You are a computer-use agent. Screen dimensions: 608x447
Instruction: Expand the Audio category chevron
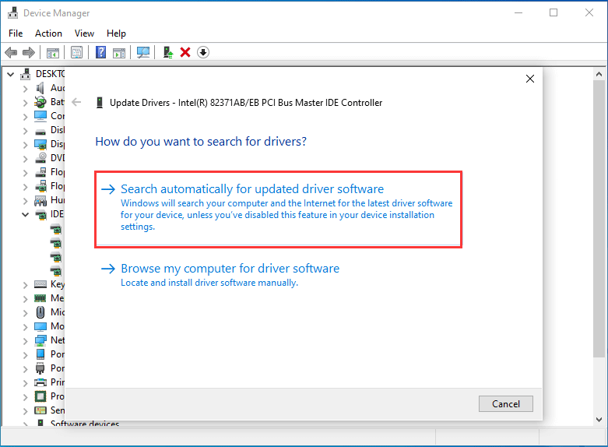coord(26,89)
